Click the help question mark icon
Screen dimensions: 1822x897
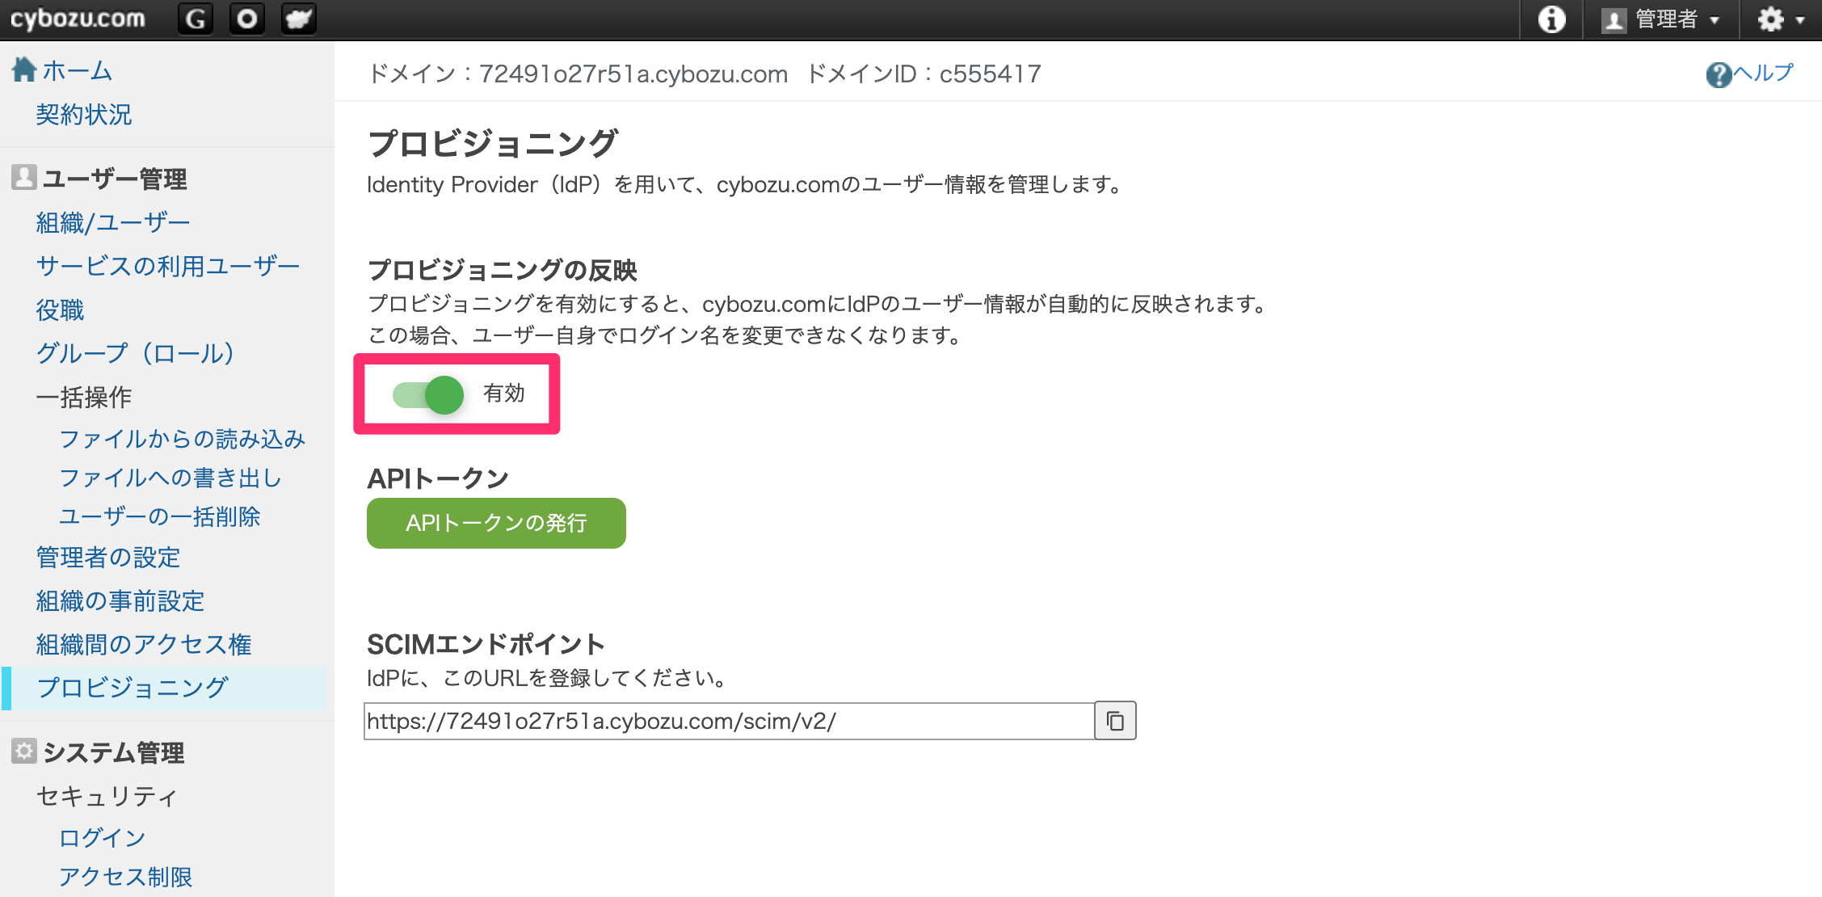tap(1719, 75)
